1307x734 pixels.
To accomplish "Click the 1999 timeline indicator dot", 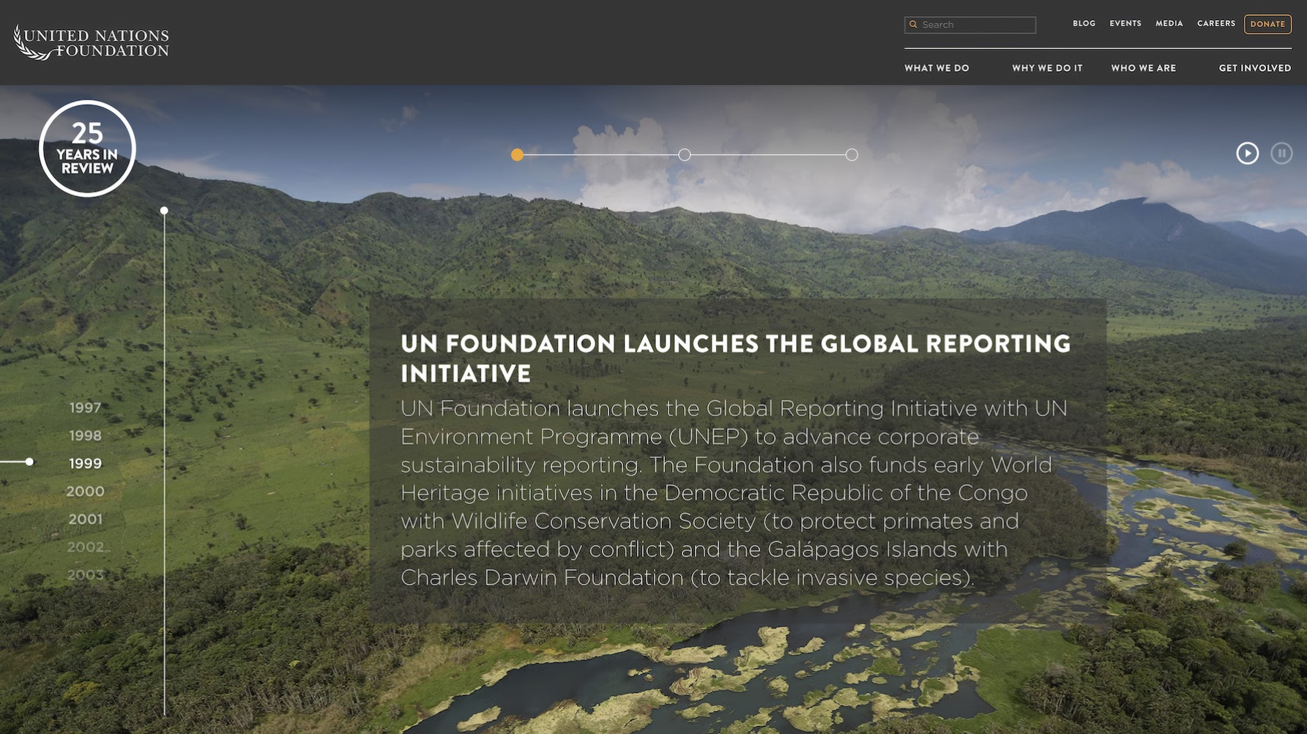I will 29,462.
